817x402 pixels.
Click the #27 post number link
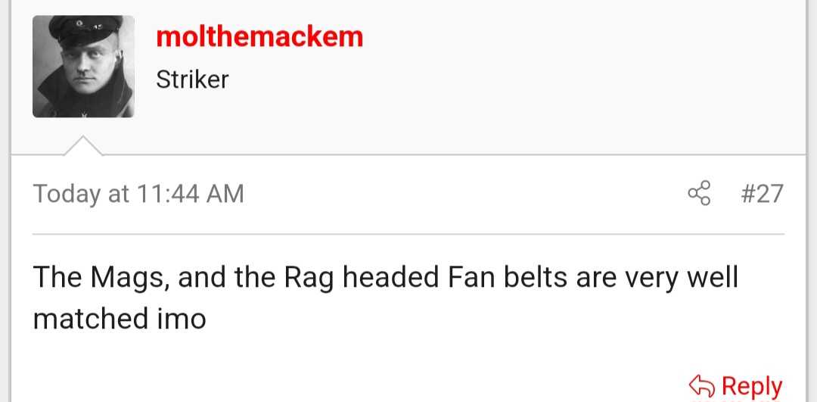tap(761, 194)
